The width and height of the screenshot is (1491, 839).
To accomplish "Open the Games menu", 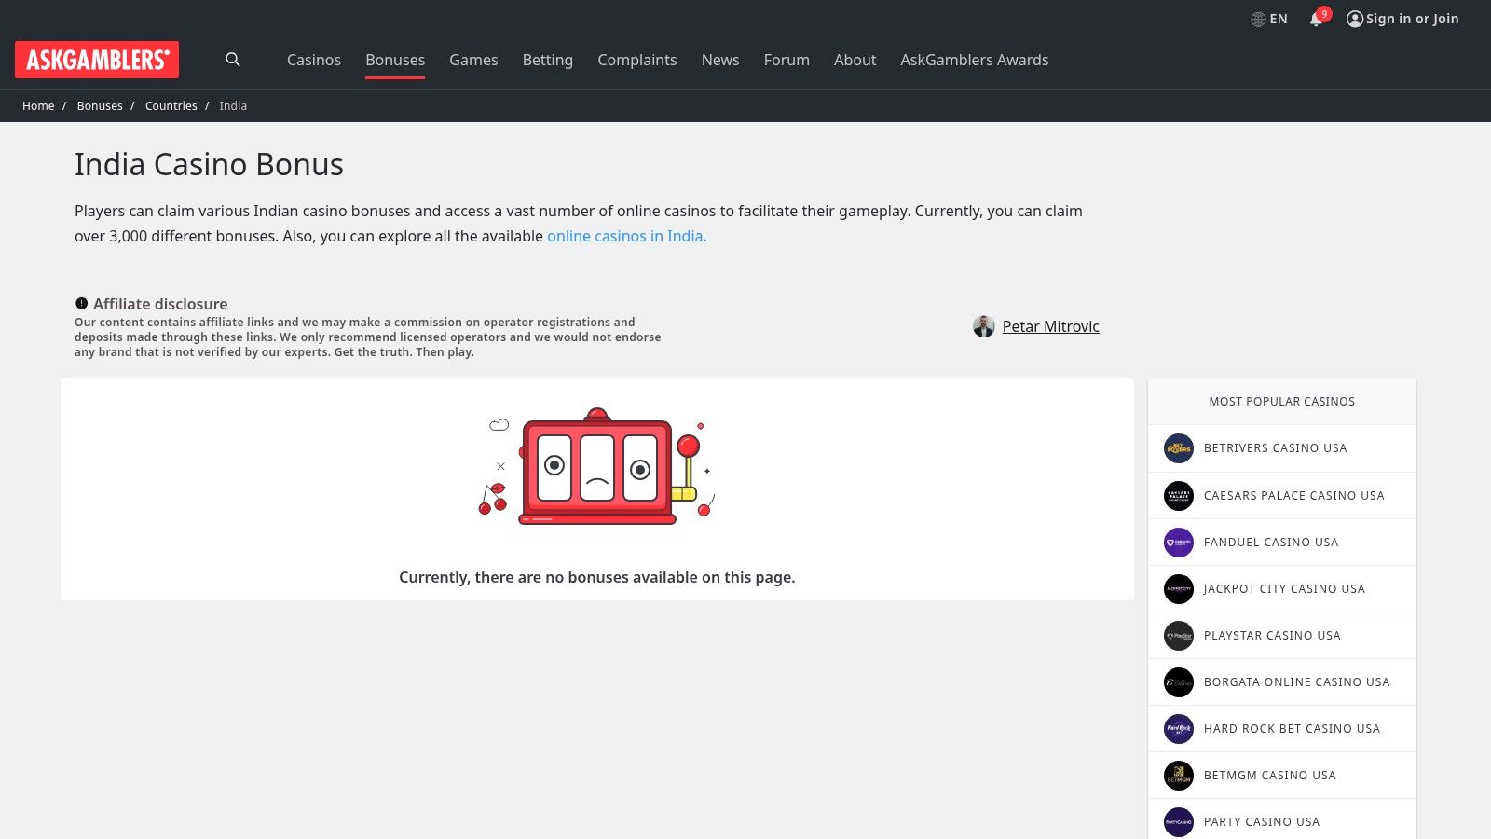I will [473, 60].
